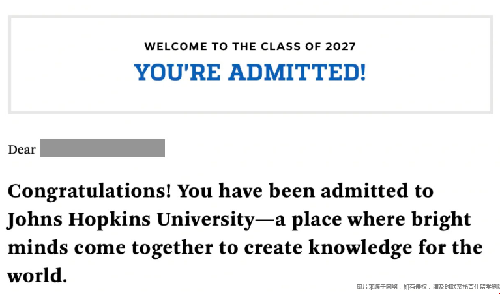Click the word "admitted" in the bold paragraph
Image resolution: width=500 pixels, height=294 pixels.
pyautogui.click(x=364, y=191)
